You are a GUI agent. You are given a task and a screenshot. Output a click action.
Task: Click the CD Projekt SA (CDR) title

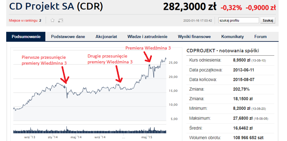click(56, 7)
